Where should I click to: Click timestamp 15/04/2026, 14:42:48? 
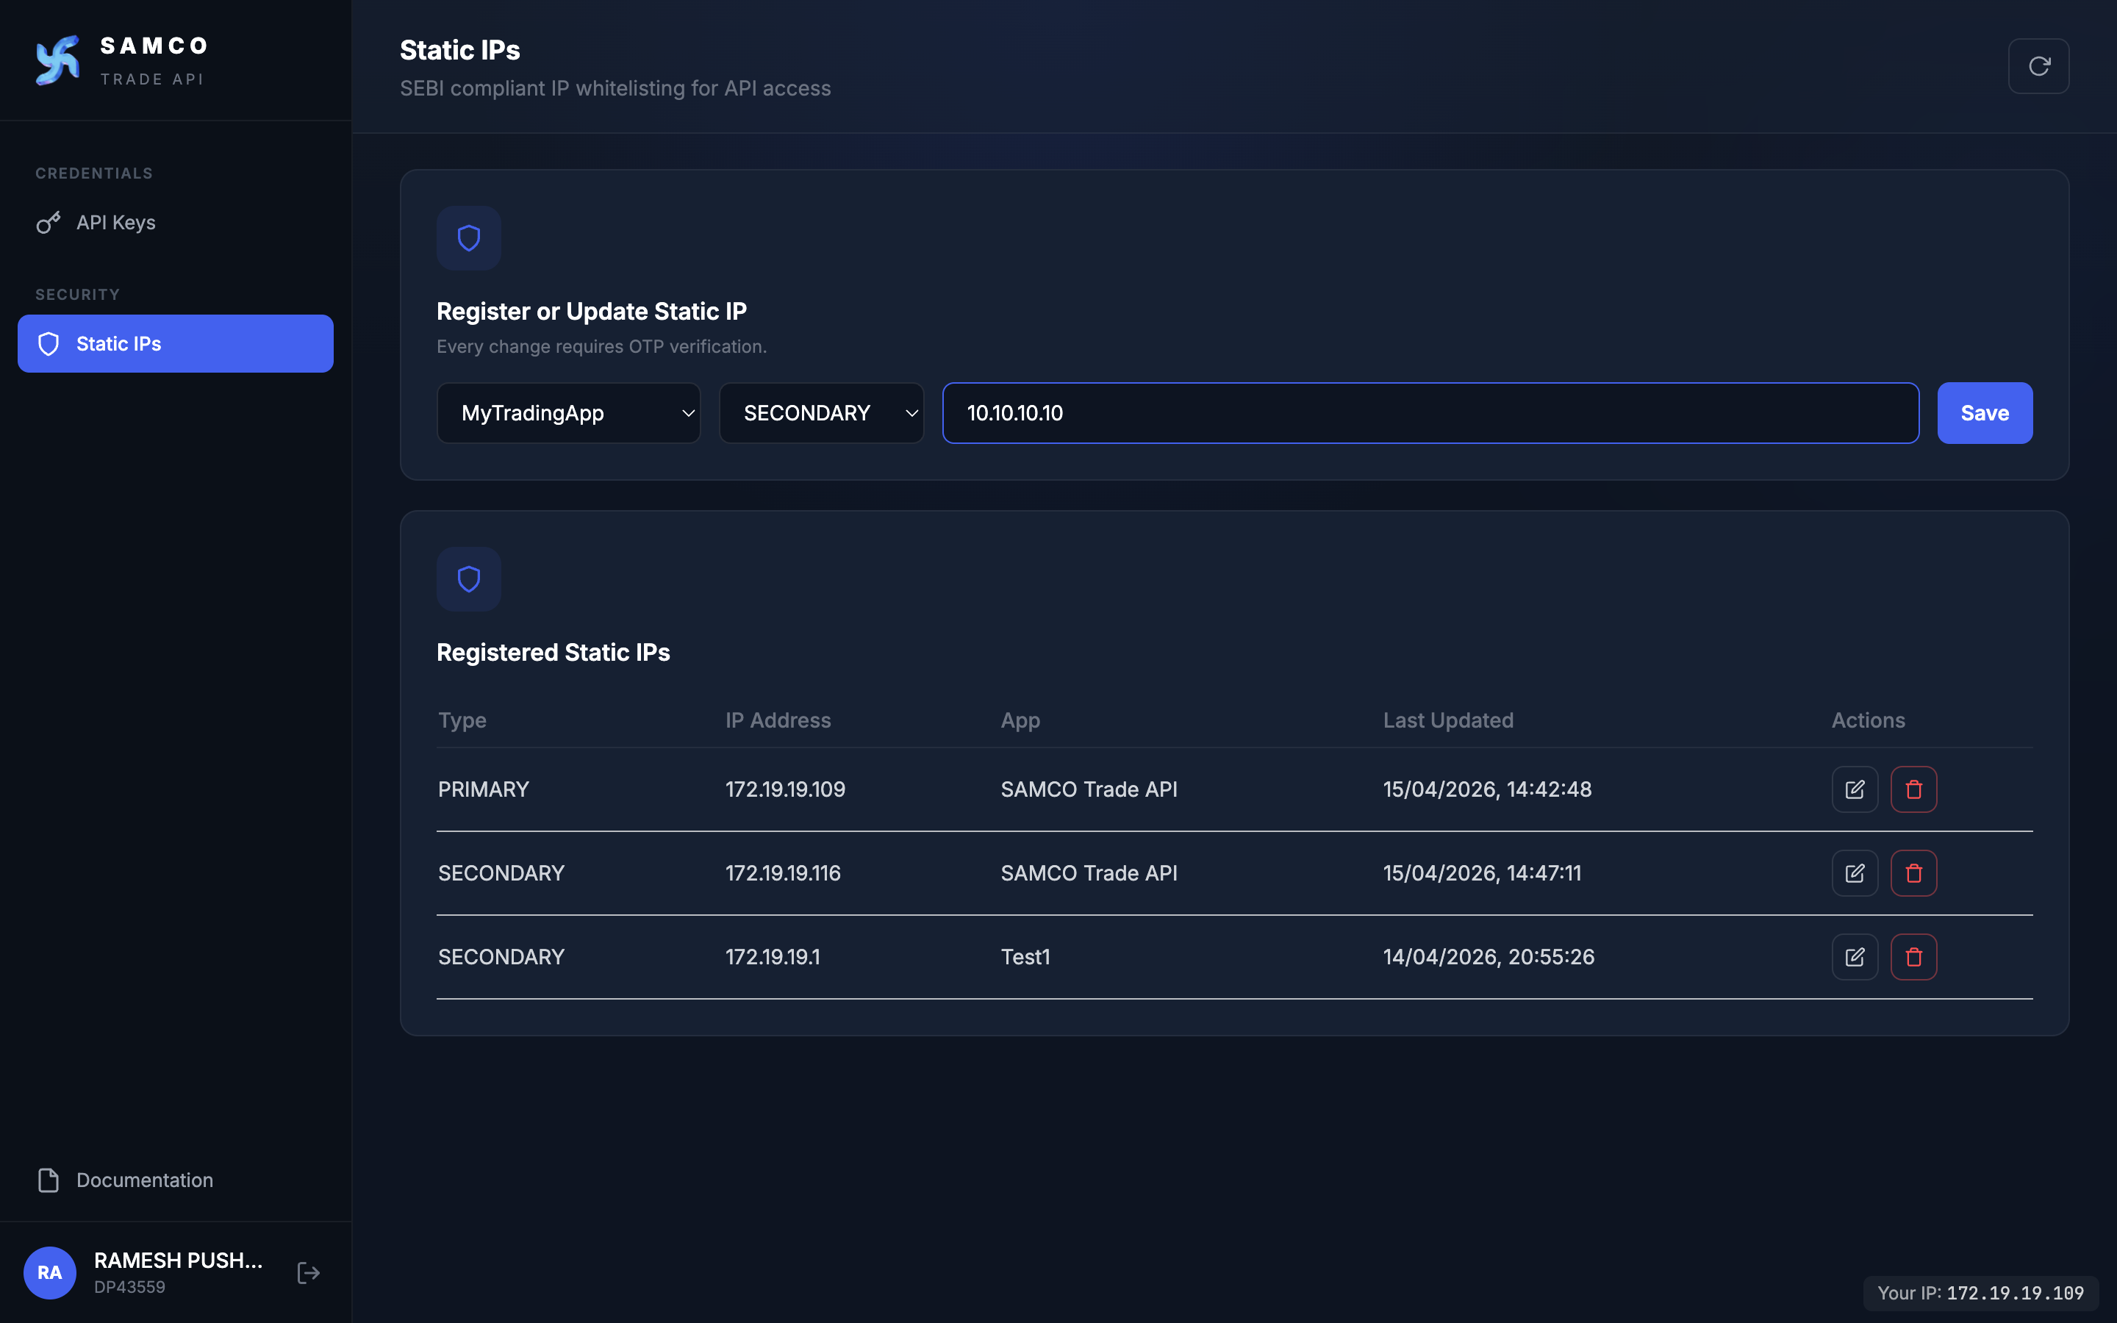tap(1487, 789)
